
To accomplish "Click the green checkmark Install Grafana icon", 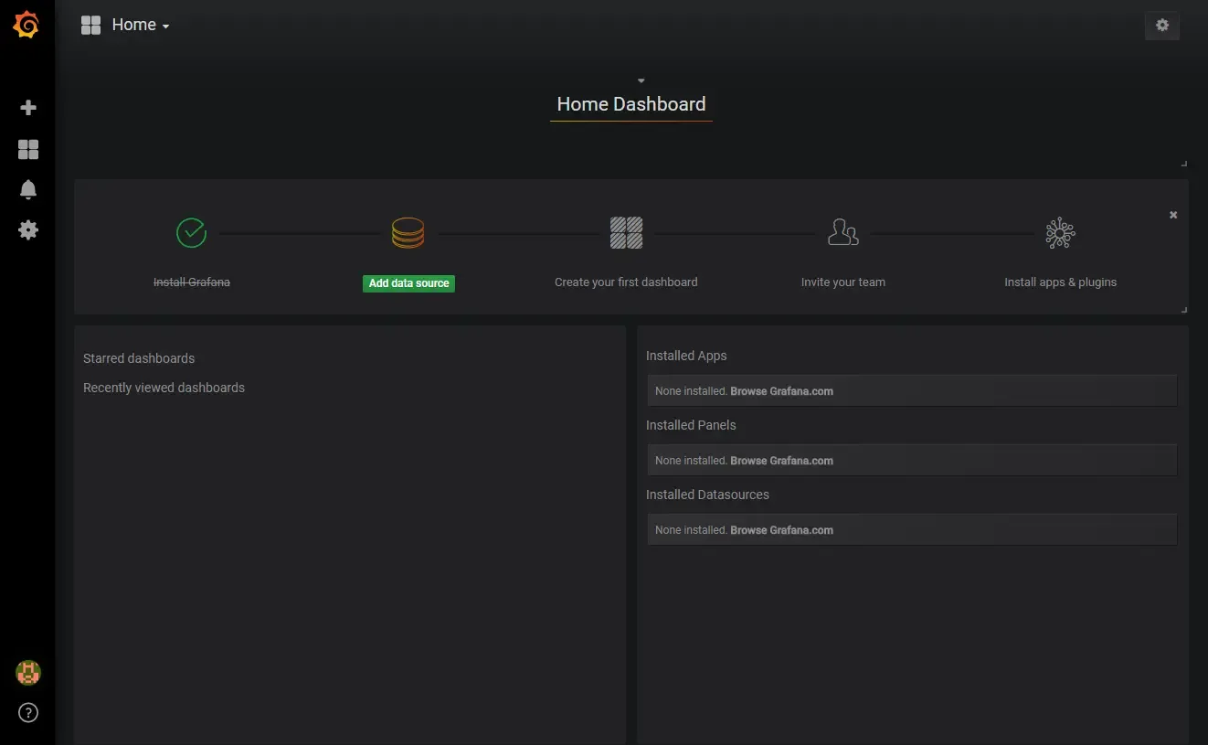I will click(x=191, y=232).
